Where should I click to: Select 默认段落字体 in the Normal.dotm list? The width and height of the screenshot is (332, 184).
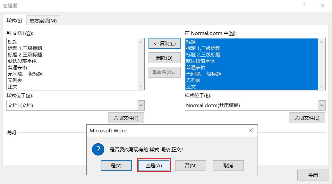tap(252, 61)
